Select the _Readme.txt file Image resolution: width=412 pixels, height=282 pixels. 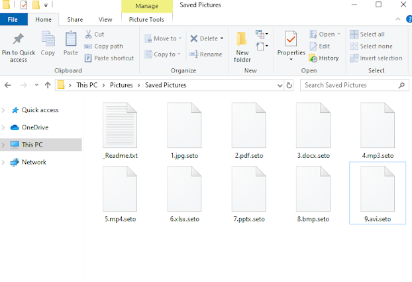pos(120,131)
